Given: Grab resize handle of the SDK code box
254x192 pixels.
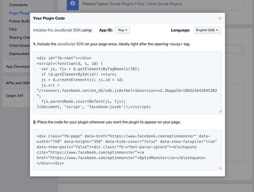Looking at the screenshot, I should pos(220,112).
